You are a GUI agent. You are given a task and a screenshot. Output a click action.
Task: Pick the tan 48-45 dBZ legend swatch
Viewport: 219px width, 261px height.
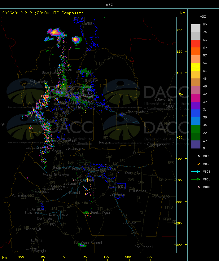pos(195,82)
